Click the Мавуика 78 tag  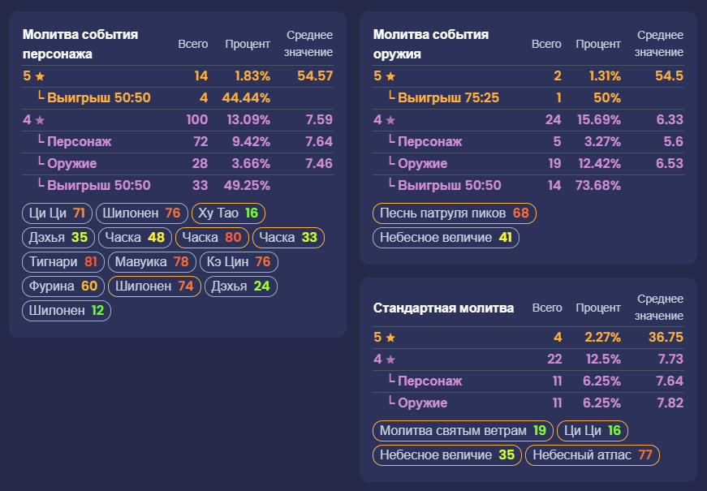pos(152,262)
